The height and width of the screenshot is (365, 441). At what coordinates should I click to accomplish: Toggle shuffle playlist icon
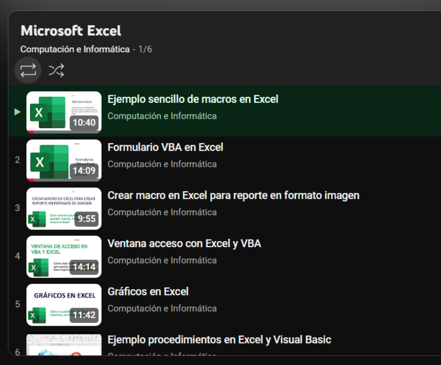coord(56,70)
